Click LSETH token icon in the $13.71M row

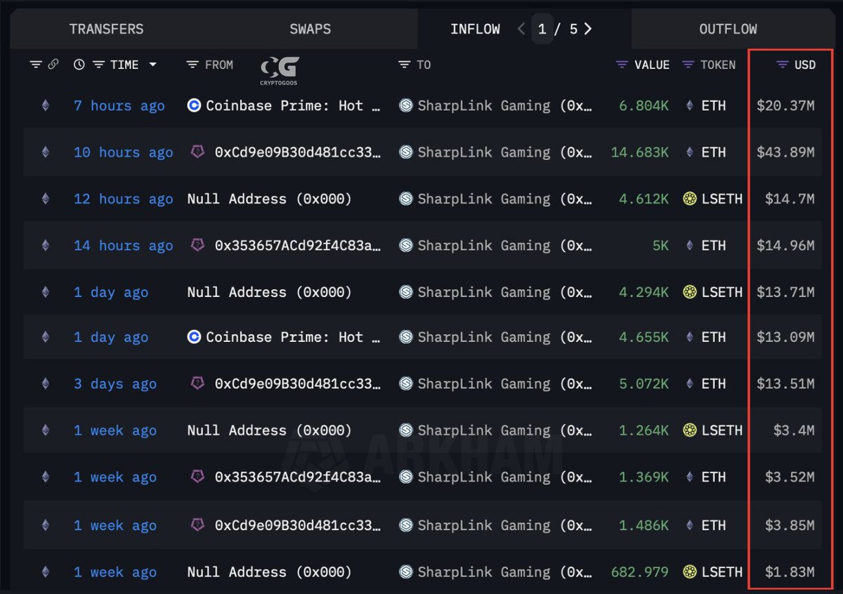[690, 291]
